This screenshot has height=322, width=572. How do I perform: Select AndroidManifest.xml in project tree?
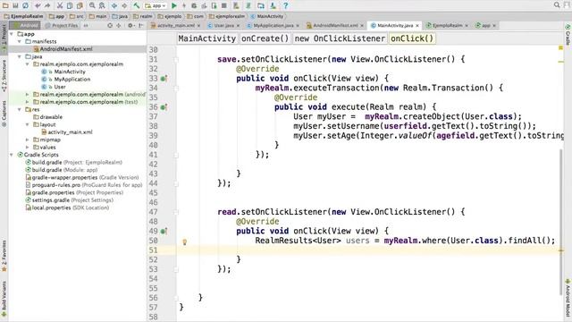coord(63,49)
